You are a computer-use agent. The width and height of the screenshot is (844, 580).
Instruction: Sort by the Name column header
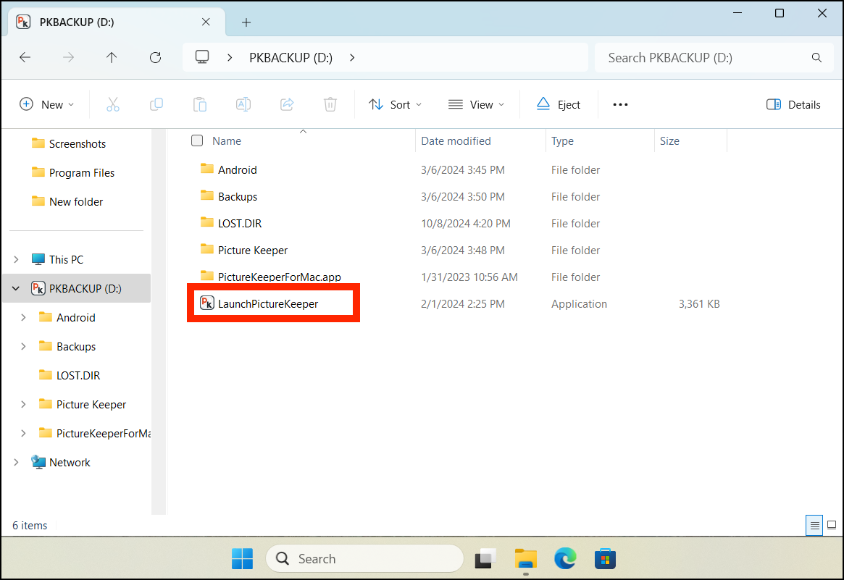pos(227,140)
